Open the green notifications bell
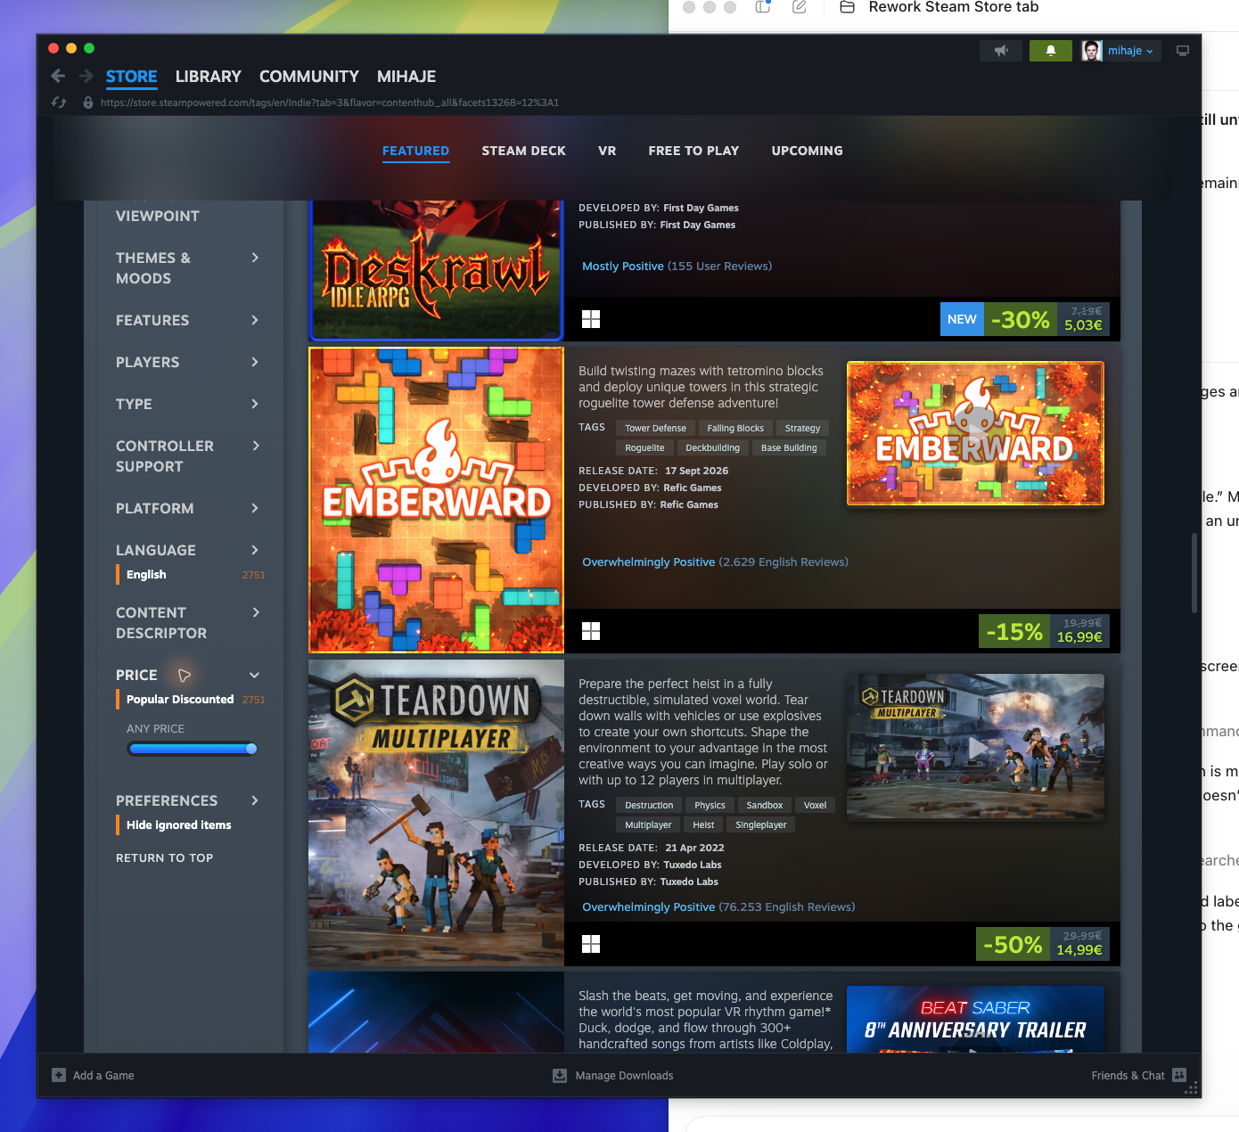The image size is (1239, 1132). 1051,51
